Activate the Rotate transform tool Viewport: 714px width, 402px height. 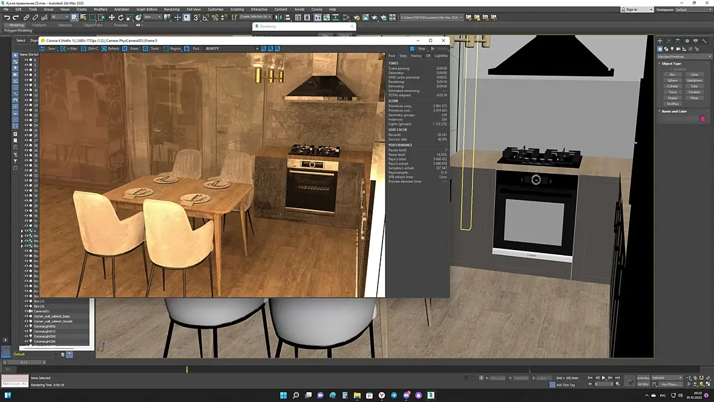(x=120, y=18)
